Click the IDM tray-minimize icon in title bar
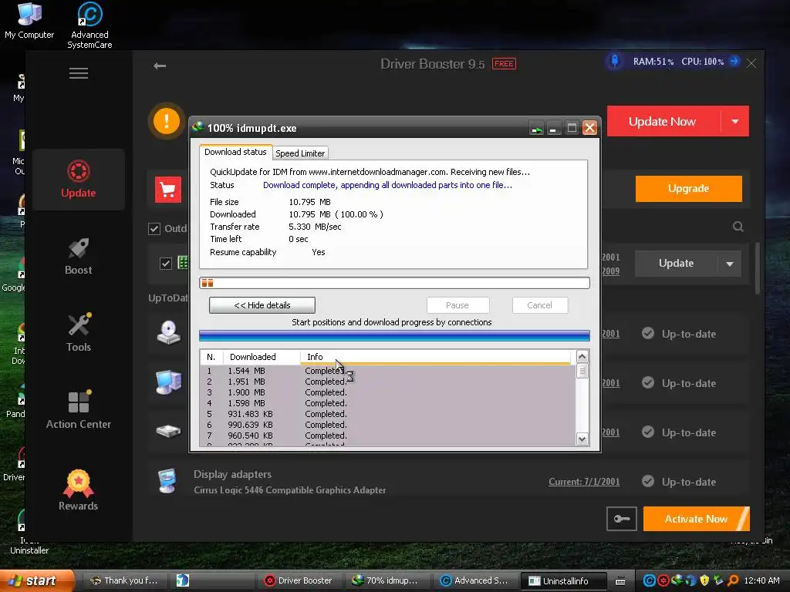Screen dimensions: 790x592 coord(537,129)
